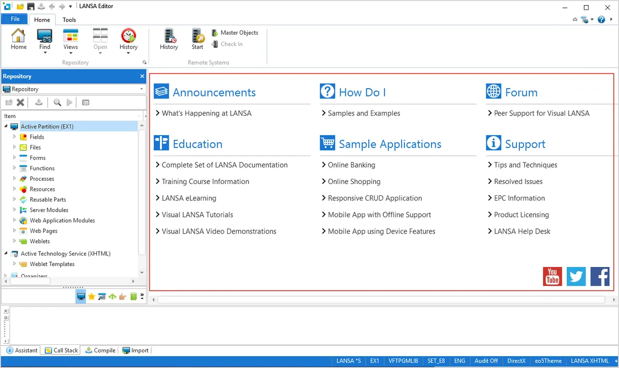
Task: Open the Facebook icon link
Action: [x=600, y=277]
